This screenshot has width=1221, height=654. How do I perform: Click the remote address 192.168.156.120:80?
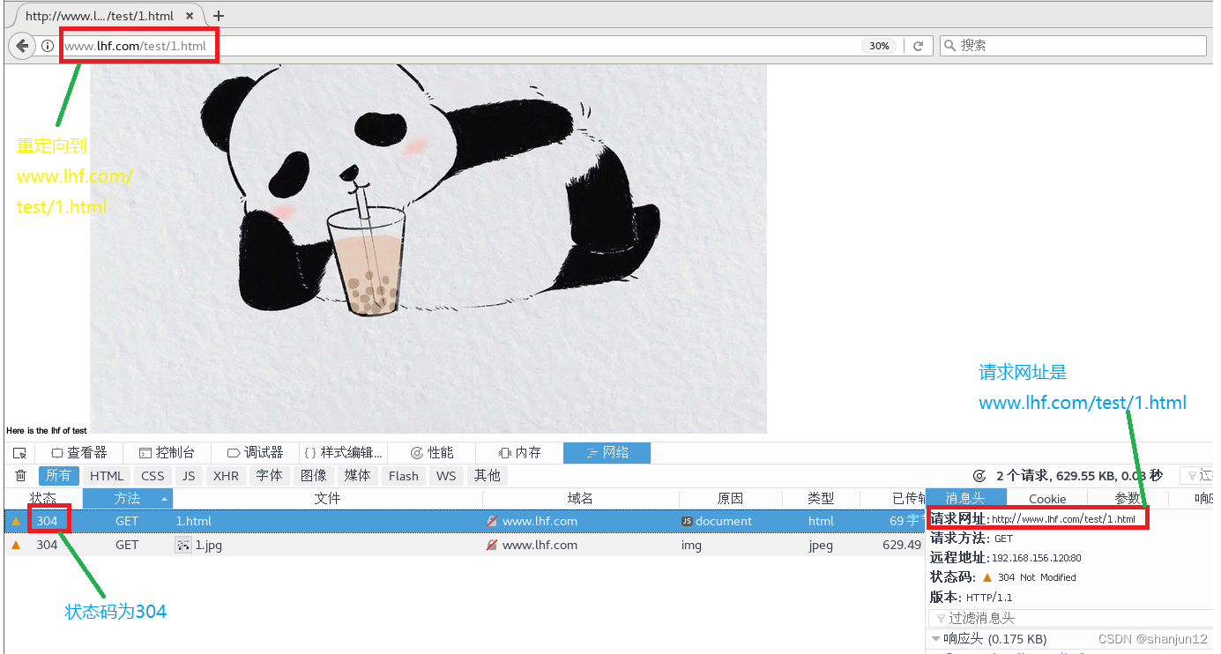[1036, 558]
